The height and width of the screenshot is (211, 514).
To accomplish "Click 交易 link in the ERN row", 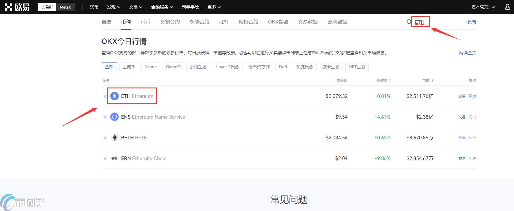I will tap(462, 159).
